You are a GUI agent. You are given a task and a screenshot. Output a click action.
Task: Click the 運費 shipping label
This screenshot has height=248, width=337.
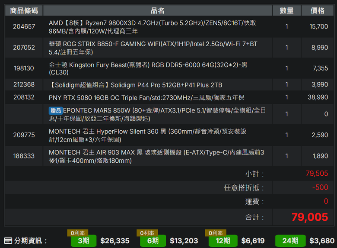coord(254,202)
